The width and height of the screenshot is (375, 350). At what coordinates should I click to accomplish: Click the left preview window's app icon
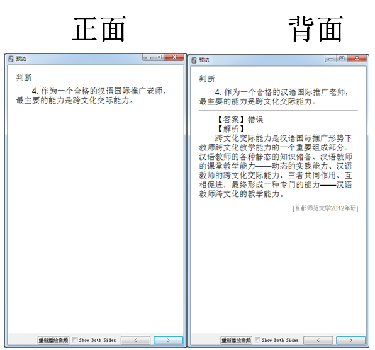[x=11, y=59]
